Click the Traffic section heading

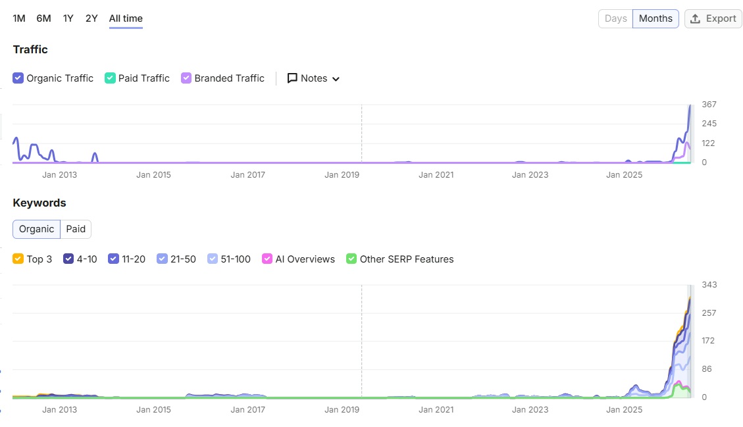tap(30, 49)
